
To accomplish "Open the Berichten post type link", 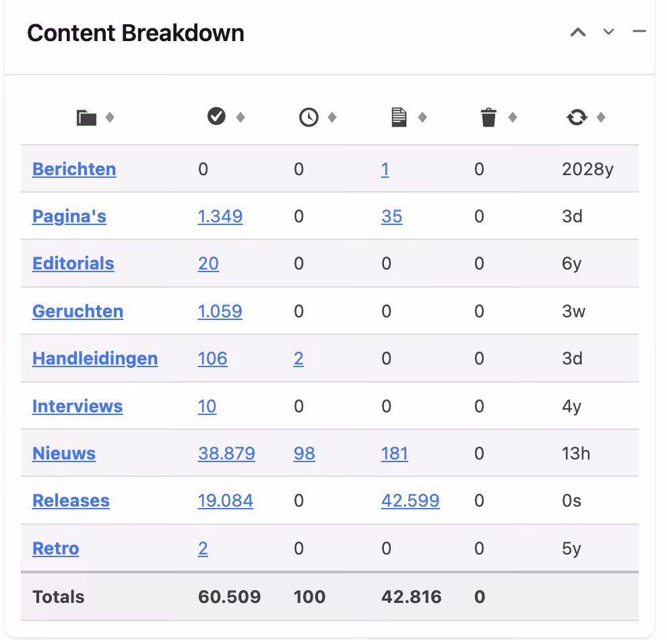I will coord(74,169).
